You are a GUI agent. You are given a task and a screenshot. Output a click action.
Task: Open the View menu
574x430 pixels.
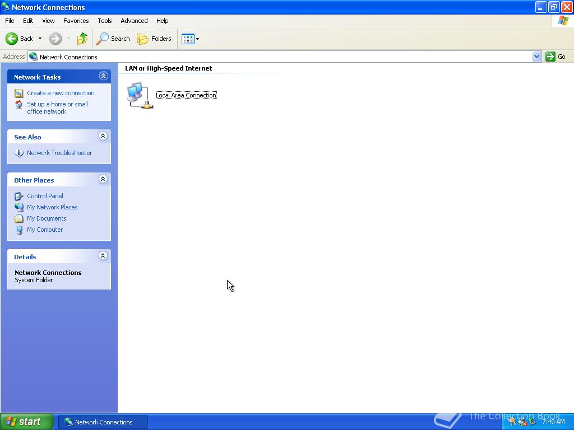click(x=48, y=21)
